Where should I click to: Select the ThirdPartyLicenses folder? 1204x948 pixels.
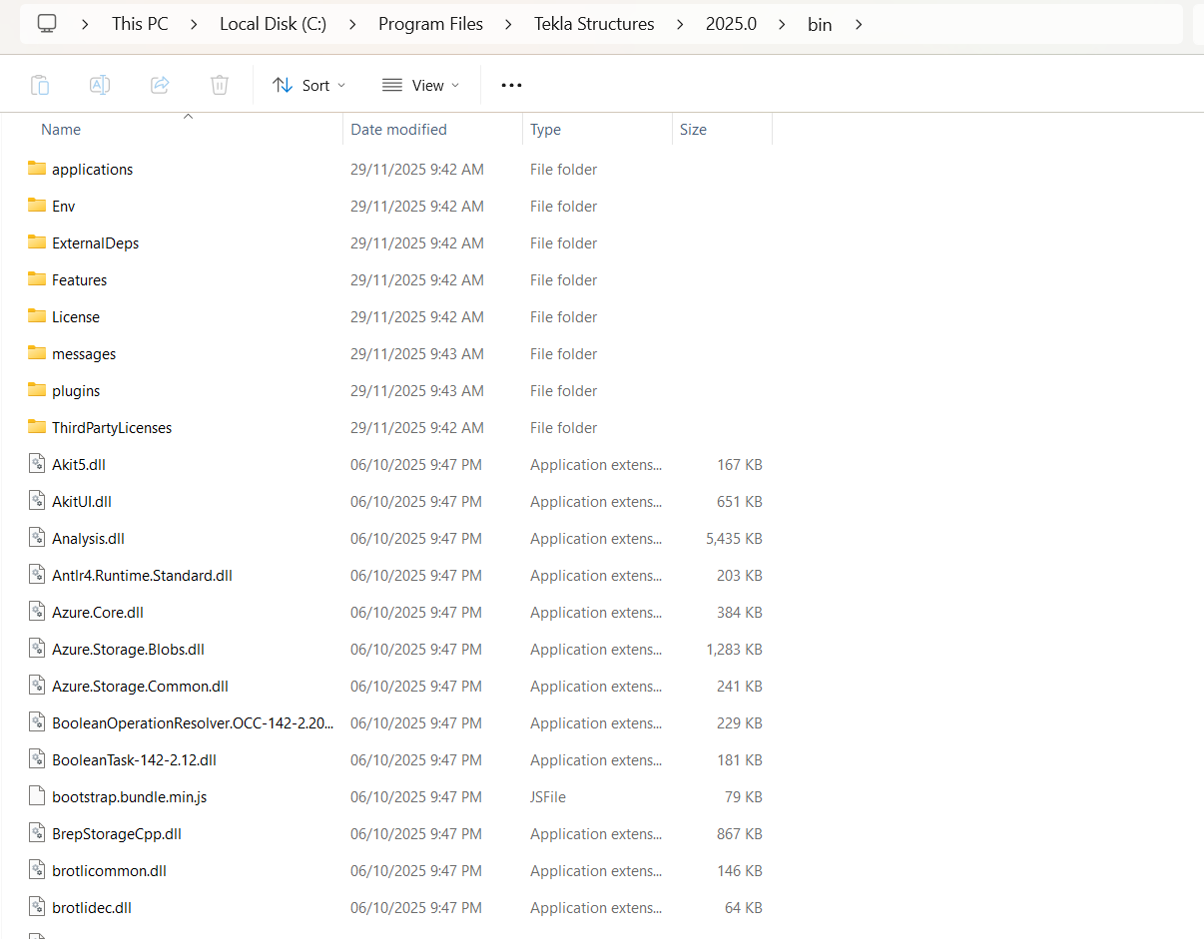(x=111, y=427)
